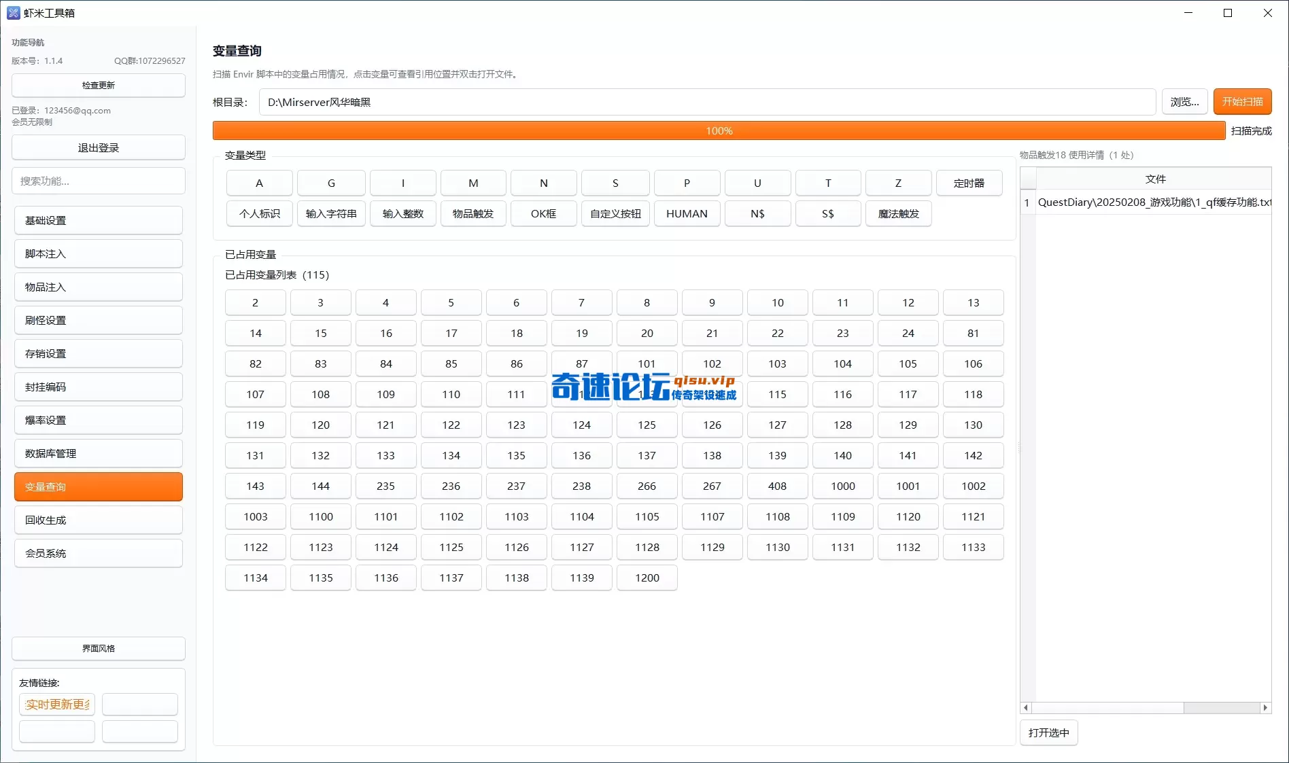Open the 变量查询 sidebar menu item

tap(99, 486)
